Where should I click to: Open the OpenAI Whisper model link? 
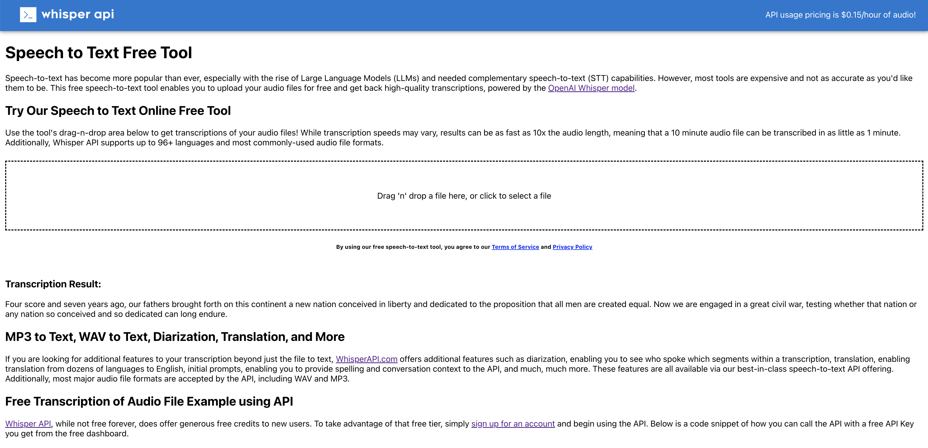591,88
